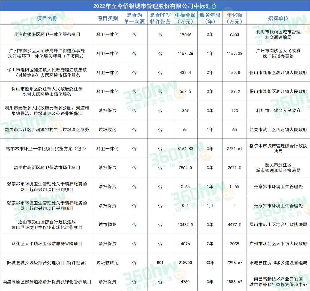Select project 北海市银海区环卫一体化服务项目
Screen dimensions: 310x291
tap(47, 35)
